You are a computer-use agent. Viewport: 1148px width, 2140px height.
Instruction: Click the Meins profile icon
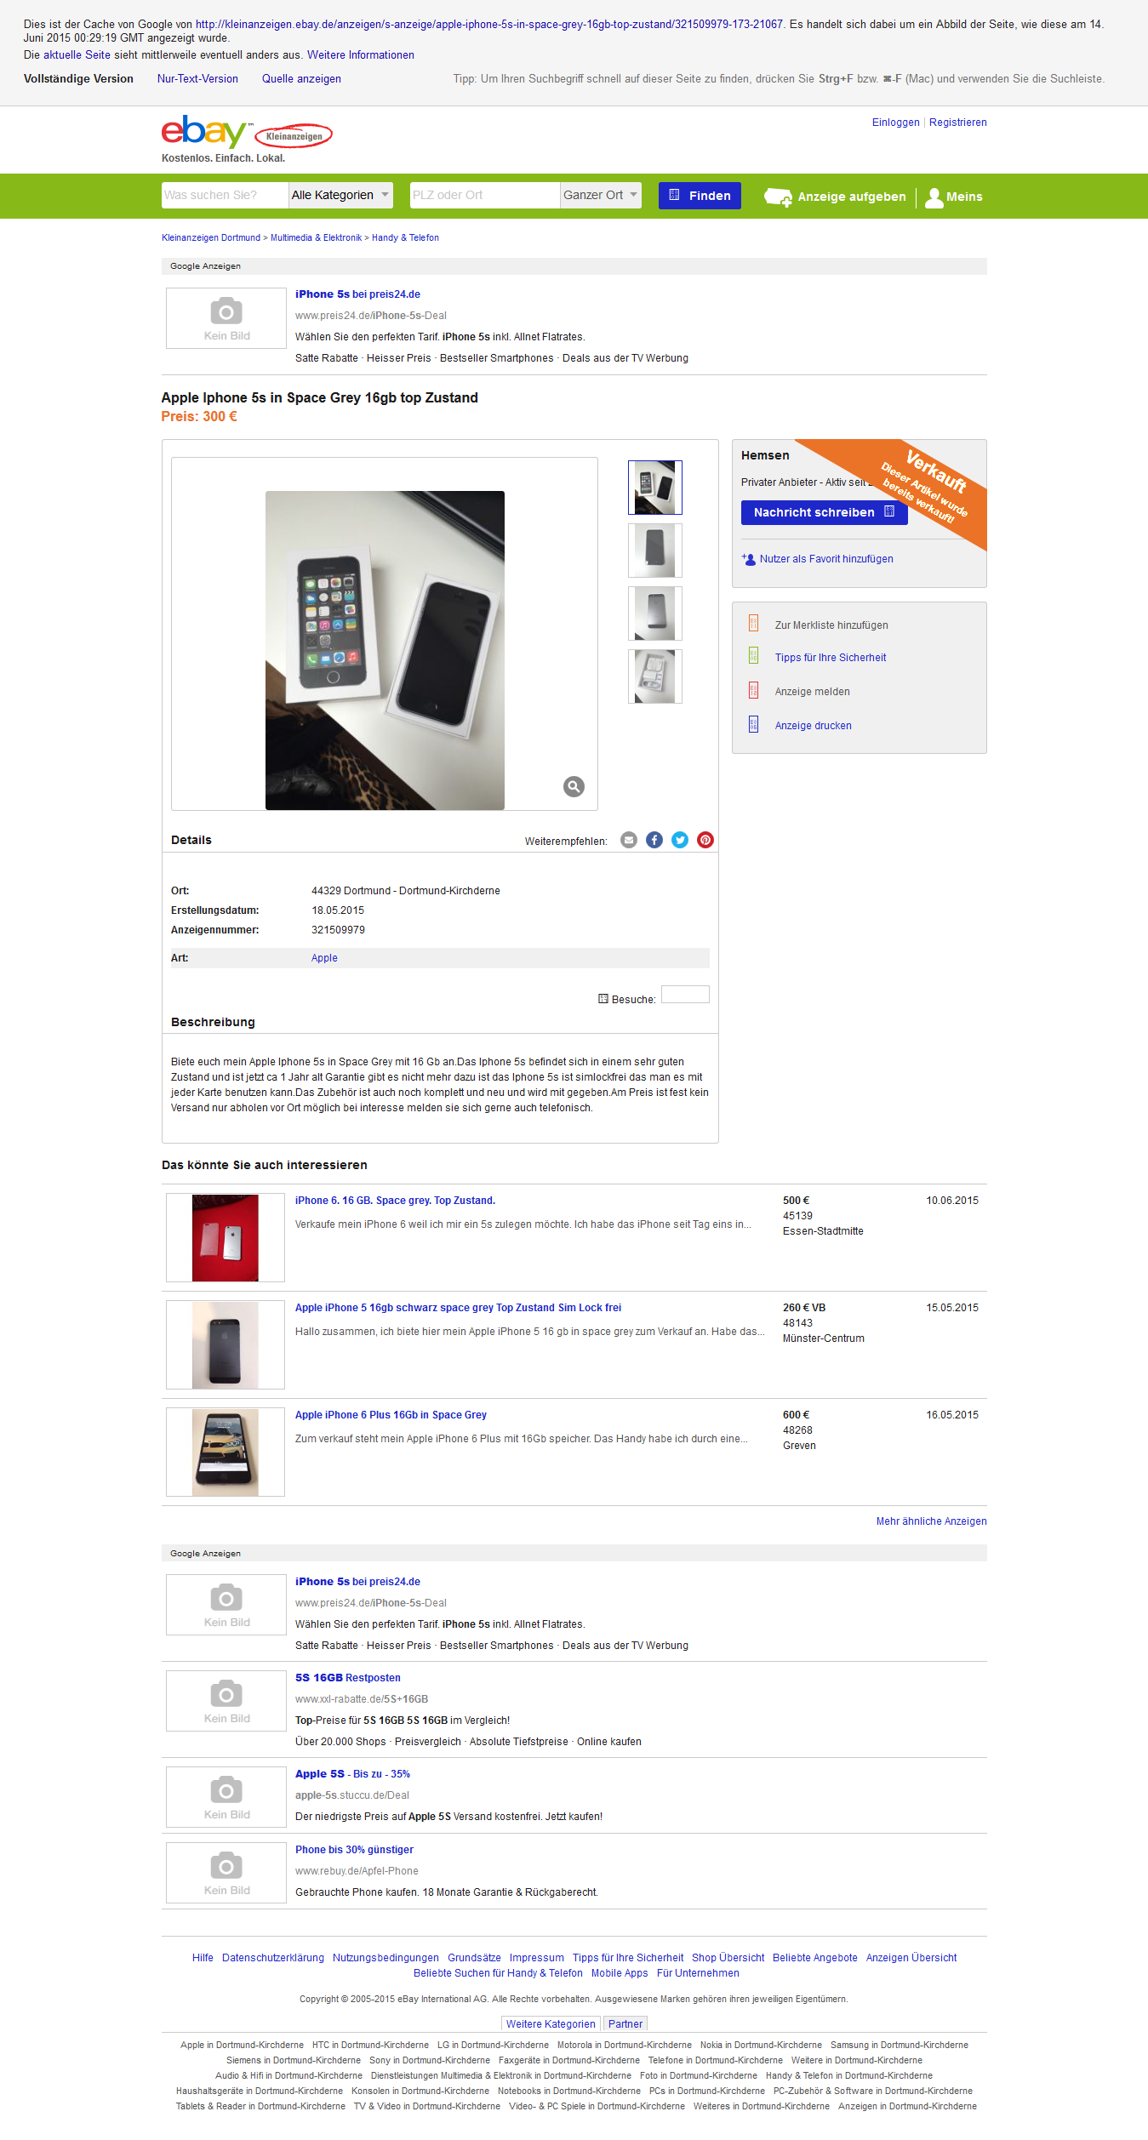click(934, 197)
